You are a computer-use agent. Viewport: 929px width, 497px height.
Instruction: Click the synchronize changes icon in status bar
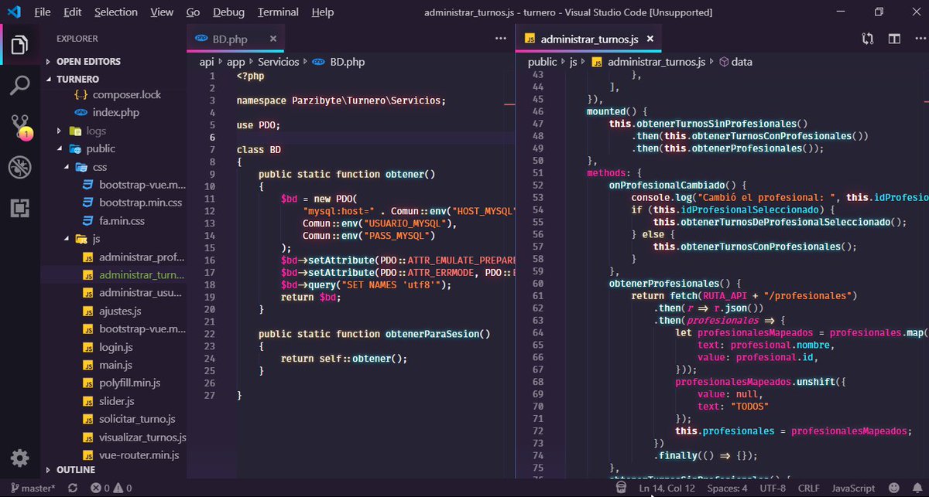coord(73,488)
